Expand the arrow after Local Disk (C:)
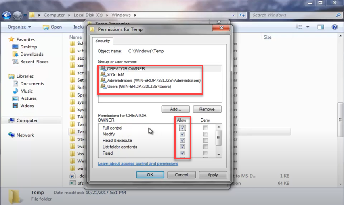This screenshot has height=205, width=344. pos(107,15)
